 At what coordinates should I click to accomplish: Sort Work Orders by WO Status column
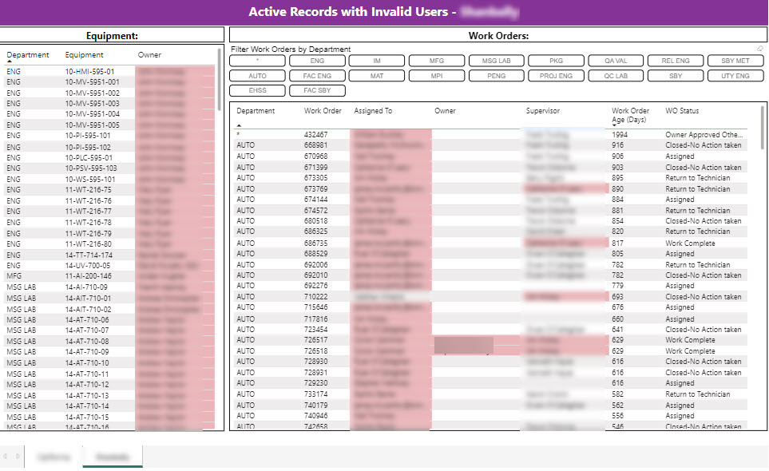coord(682,111)
